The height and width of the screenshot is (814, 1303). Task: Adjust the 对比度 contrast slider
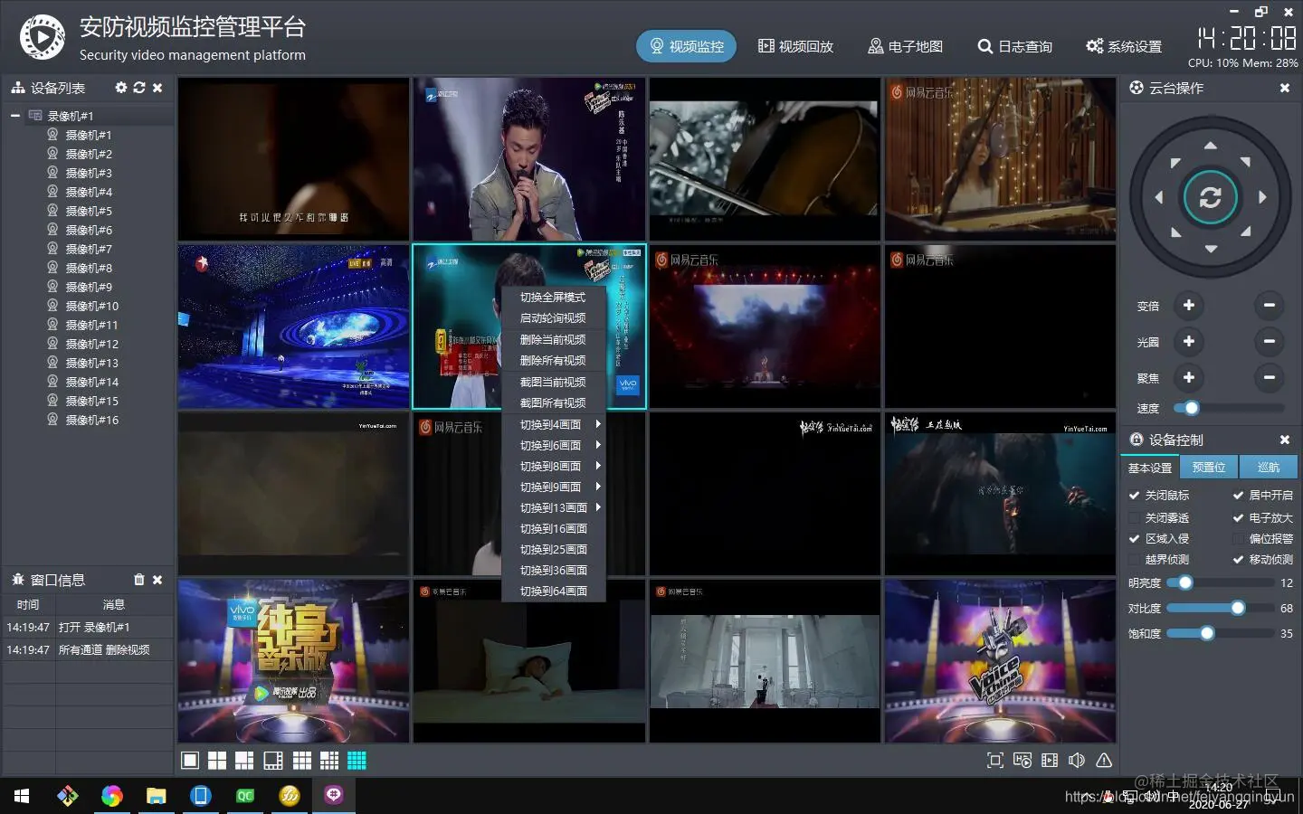click(1219, 609)
